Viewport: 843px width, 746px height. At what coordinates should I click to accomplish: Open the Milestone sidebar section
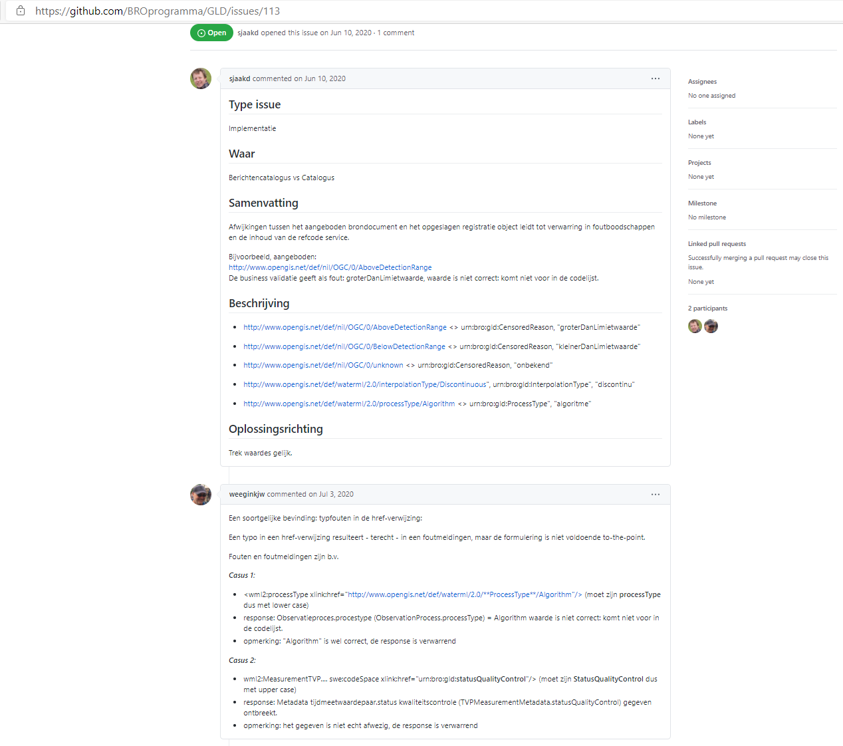[x=702, y=203]
